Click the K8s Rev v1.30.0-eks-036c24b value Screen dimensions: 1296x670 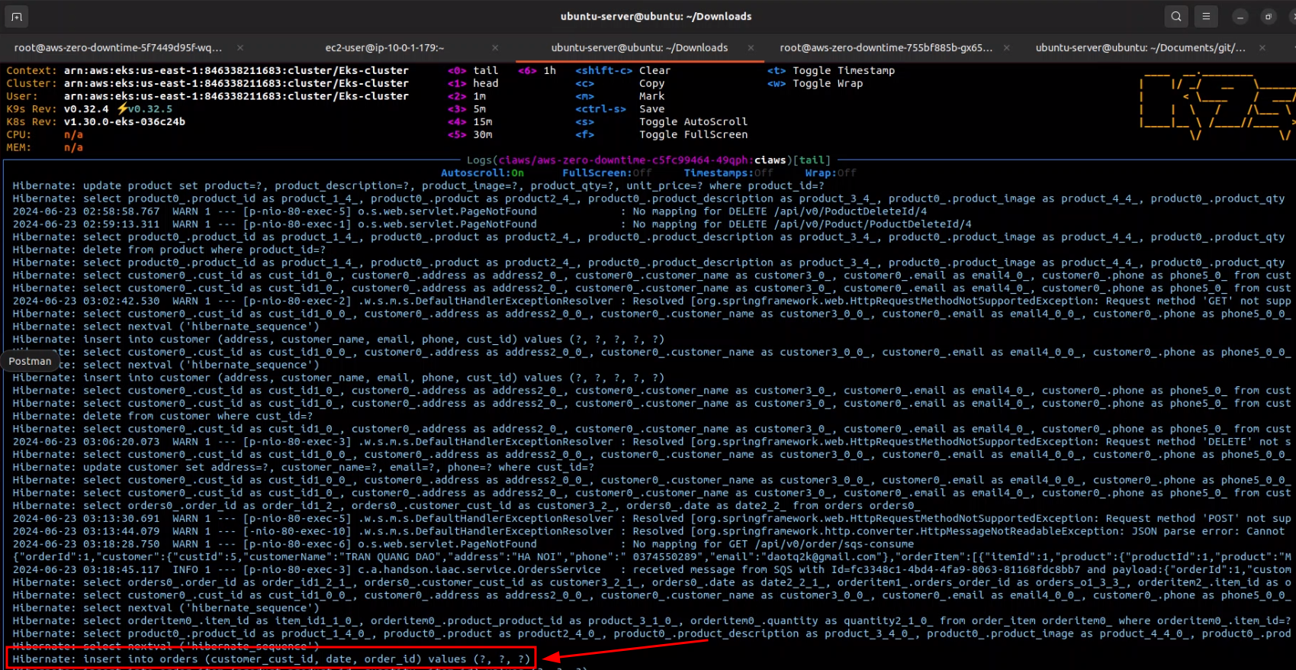(124, 121)
